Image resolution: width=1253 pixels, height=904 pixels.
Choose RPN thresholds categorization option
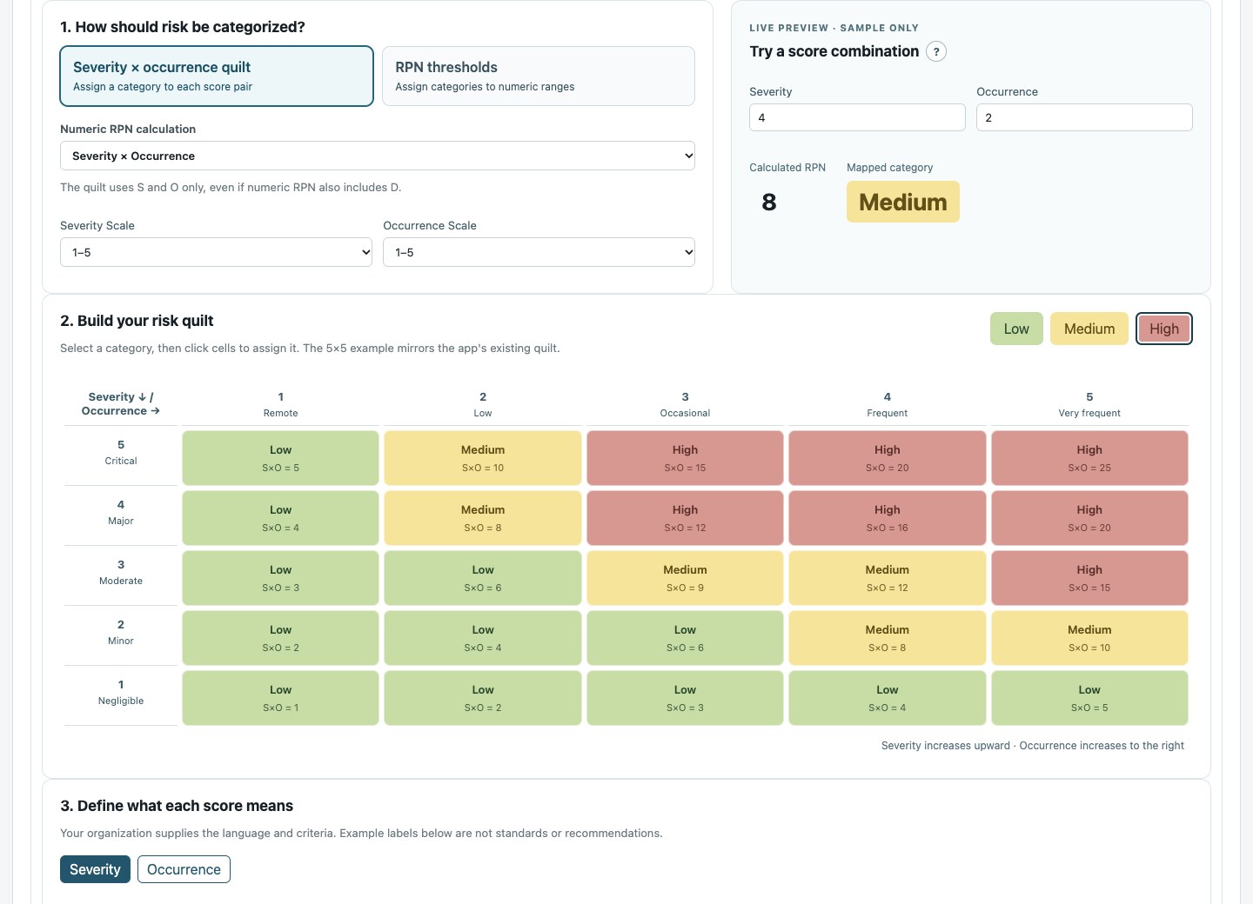539,76
